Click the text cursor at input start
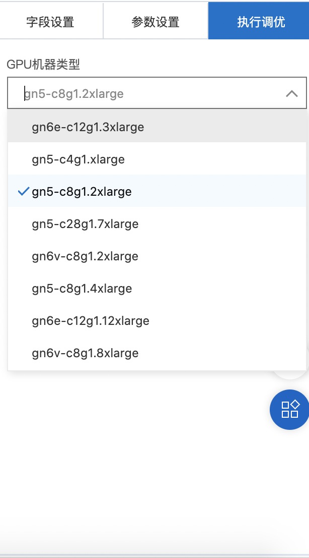This screenshot has height=558, width=309. point(25,93)
